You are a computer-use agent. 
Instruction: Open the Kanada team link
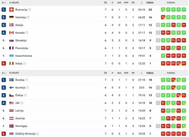point(20,33)
